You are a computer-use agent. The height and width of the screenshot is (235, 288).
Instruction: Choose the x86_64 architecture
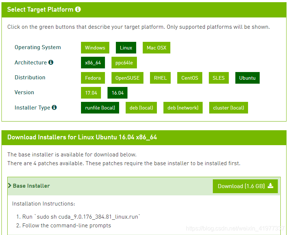(x=93, y=63)
